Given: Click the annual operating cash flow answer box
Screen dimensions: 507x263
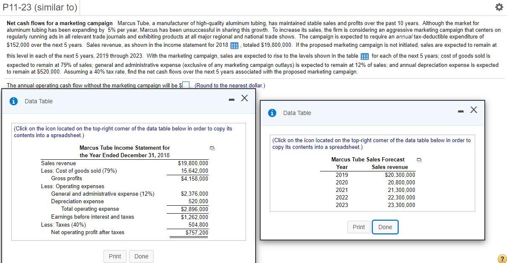Looking at the screenshot, I should (186, 86).
